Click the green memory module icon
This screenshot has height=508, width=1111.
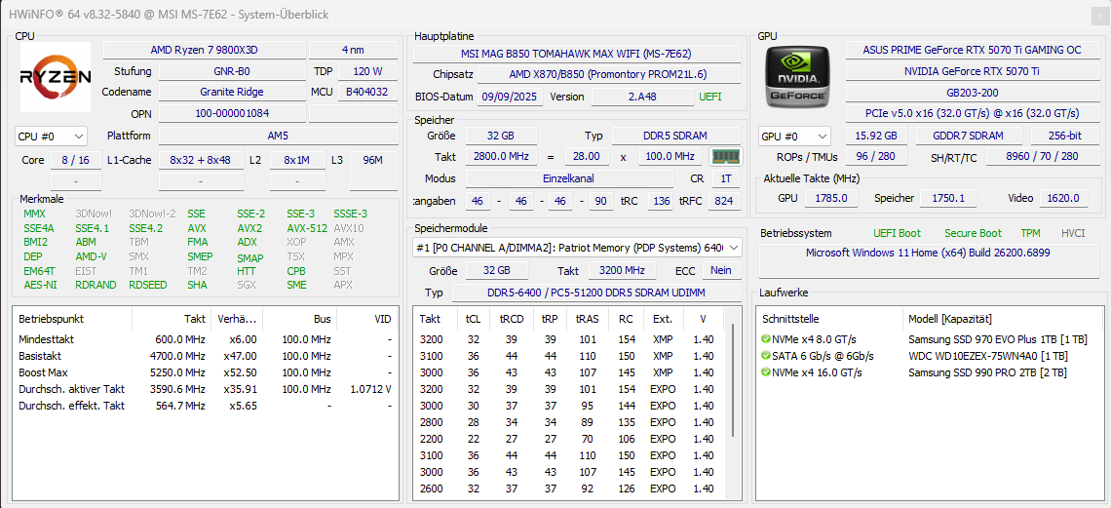tap(724, 157)
